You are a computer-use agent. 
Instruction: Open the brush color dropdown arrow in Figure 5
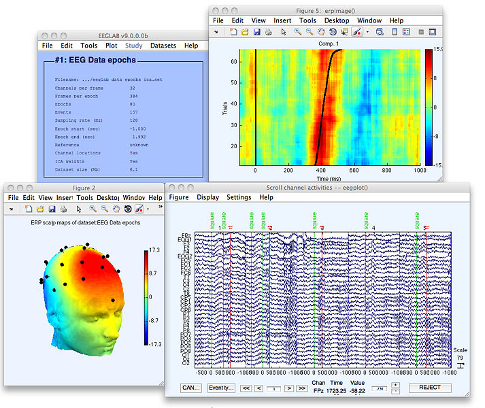point(367,31)
